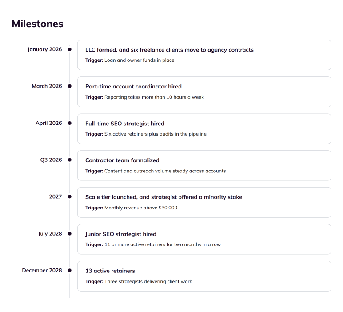Click trigger 'Three strategists delivering client work'
The height and width of the screenshot is (312, 343).
tap(148, 281)
